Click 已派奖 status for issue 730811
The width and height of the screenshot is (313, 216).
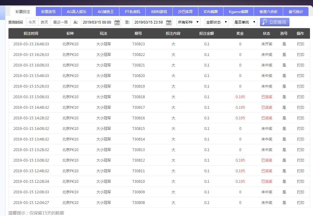[267, 171]
